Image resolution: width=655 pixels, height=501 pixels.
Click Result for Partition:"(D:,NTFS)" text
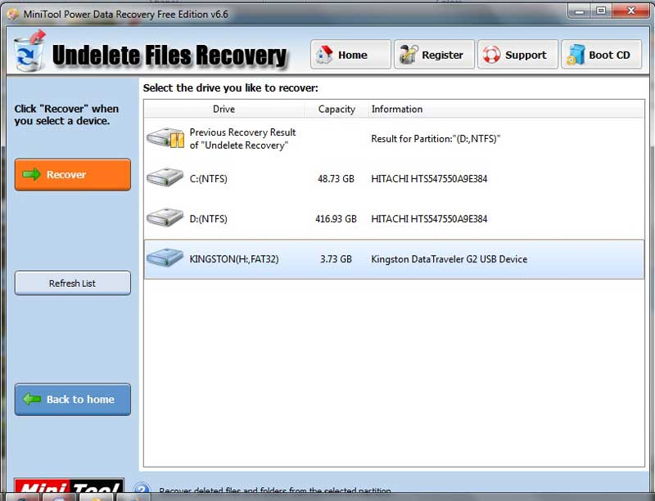(x=436, y=139)
